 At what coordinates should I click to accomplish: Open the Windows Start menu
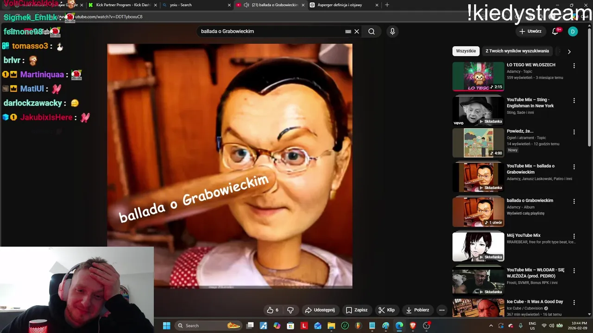[167, 326]
